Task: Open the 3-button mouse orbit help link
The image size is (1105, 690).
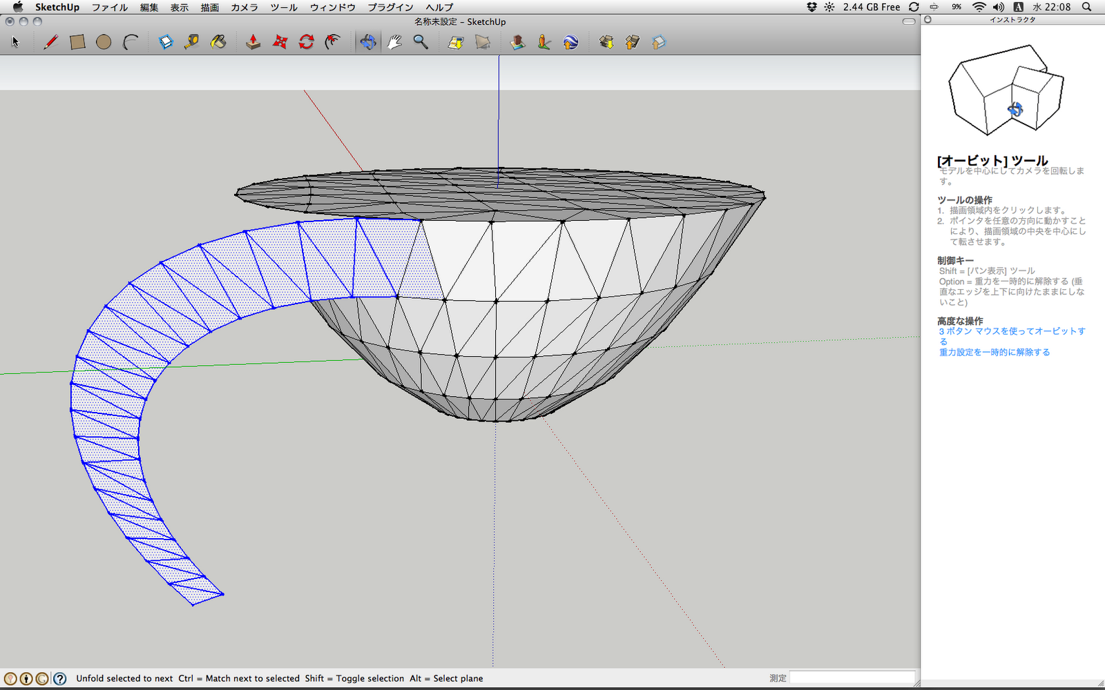Action: [x=1011, y=331]
